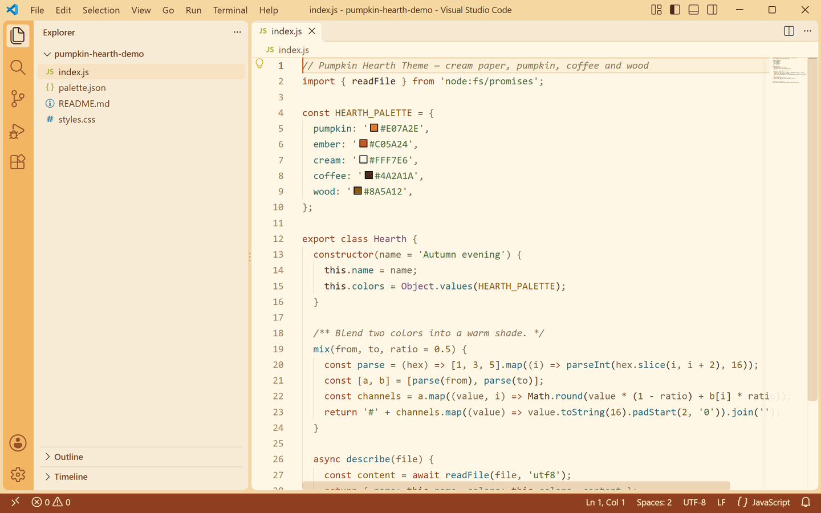The image size is (821, 513).
Task: Click the editor horizontal scrollbar
Action: 516,486
